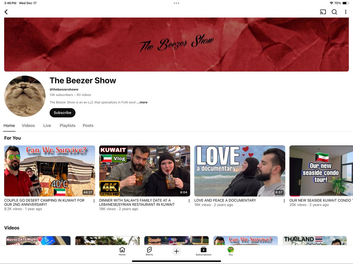The height and width of the screenshot is (264, 353).
Task: Switch to the Playlists tab
Action: pyautogui.click(x=68, y=126)
